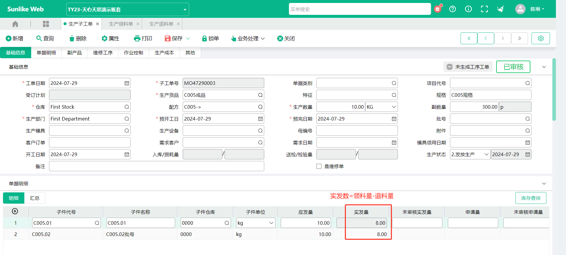Open the red notification icon
This screenshot has width=566, height=255.
pyautogui.click(x=437, y=9)
